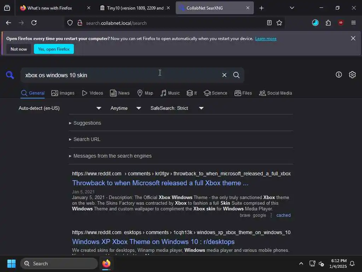Screen dimensions: 362x272
Task: Reload the current page
Action: [34, 23]
